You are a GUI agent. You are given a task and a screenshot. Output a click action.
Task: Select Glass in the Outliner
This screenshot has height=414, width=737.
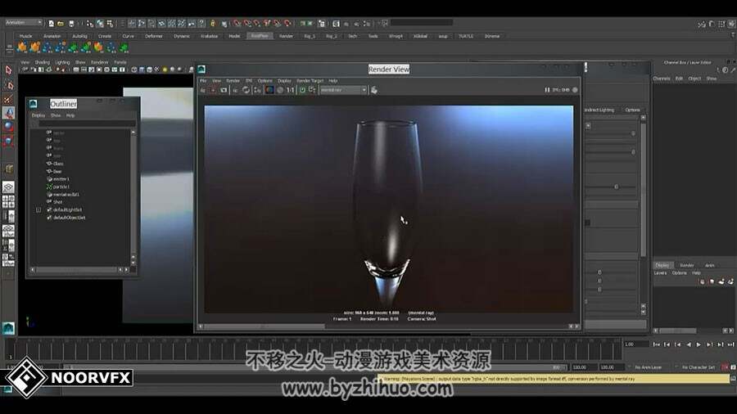[58, 164]
